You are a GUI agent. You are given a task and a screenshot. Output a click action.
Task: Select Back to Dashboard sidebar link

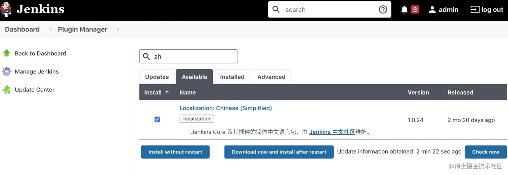[40, 53]
